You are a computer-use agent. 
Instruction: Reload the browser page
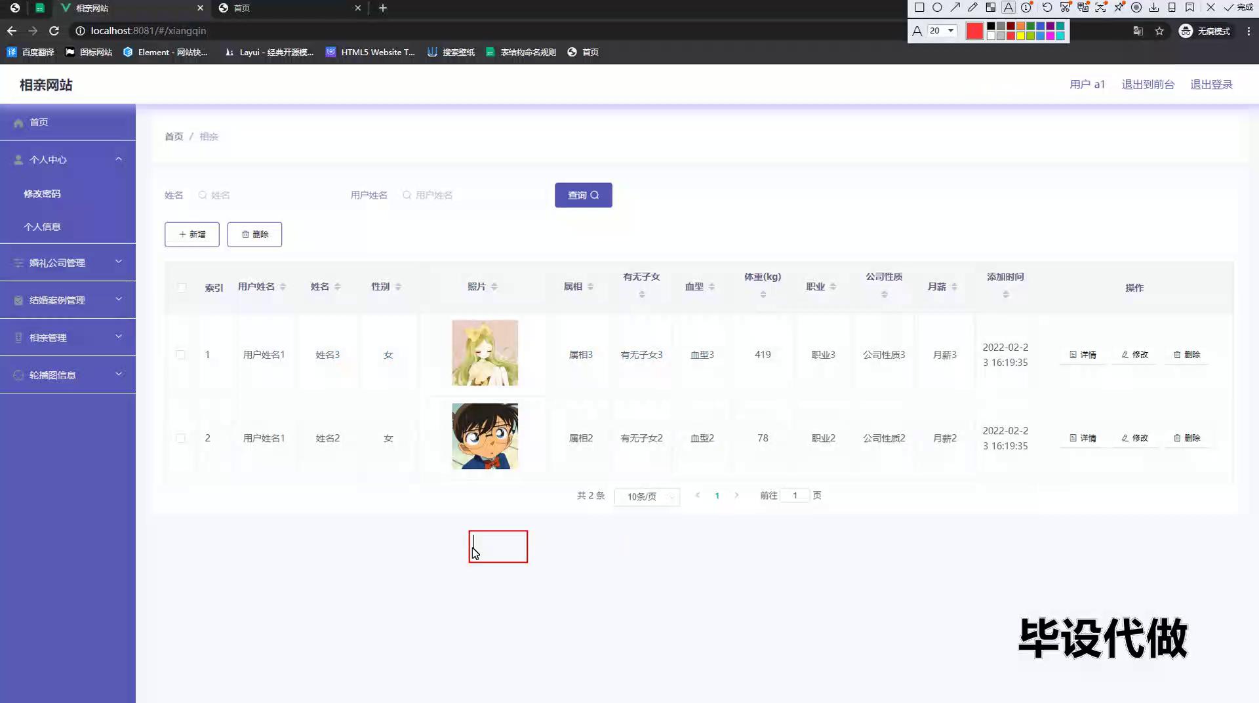(54, 31)
